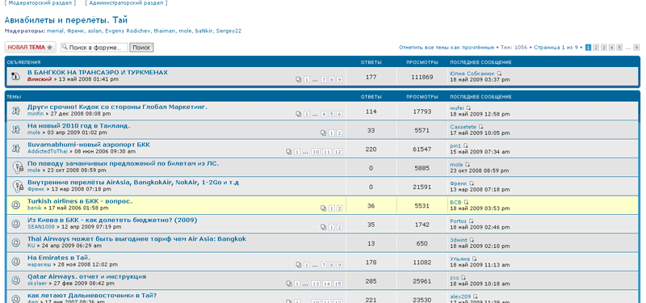Open page 2 of На новый 2010 год topic
646x303 pixels.
point(339,133)
